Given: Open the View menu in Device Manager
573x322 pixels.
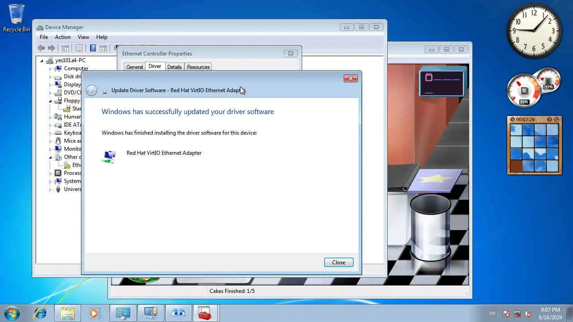Looking at the screenshot, I should click(83, 37).
